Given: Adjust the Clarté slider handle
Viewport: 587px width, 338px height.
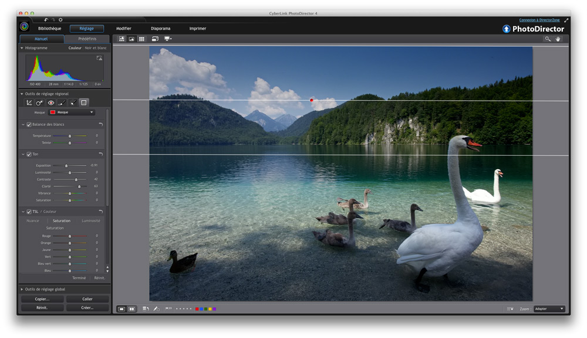Looking at the screenshot, I should tap(79, 186).
